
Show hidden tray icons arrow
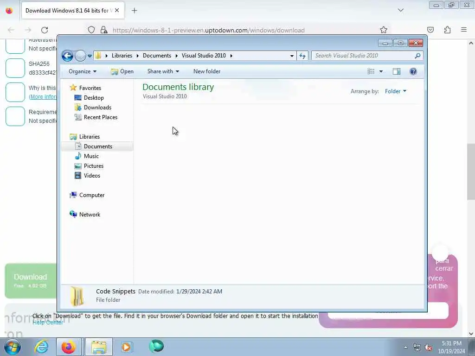405,348
